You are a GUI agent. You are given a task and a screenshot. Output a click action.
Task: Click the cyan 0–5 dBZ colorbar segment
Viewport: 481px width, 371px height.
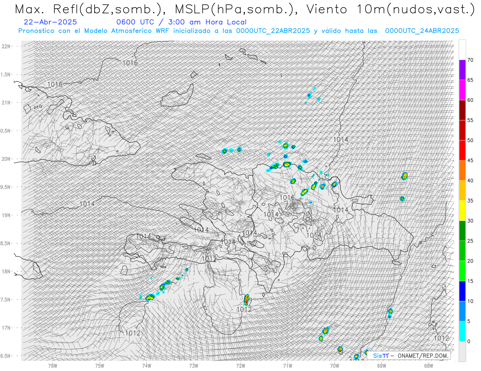click(x=462, y=331)
